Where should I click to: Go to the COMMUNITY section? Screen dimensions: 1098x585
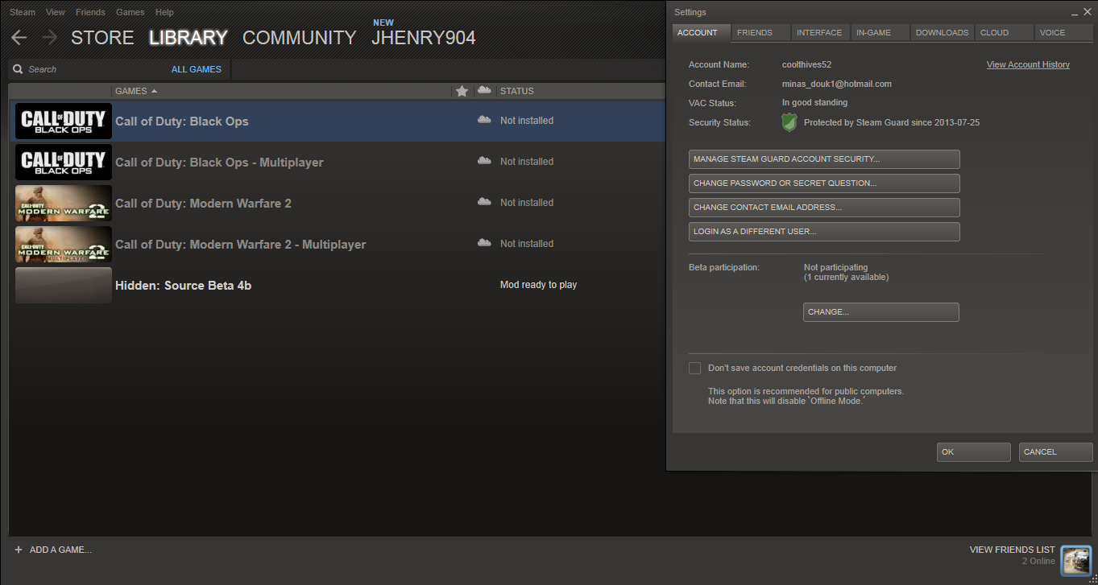tap(299, 38)
